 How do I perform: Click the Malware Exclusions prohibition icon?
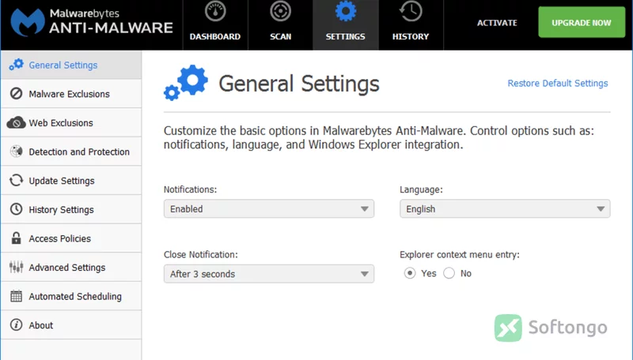[x=16, y=93]
